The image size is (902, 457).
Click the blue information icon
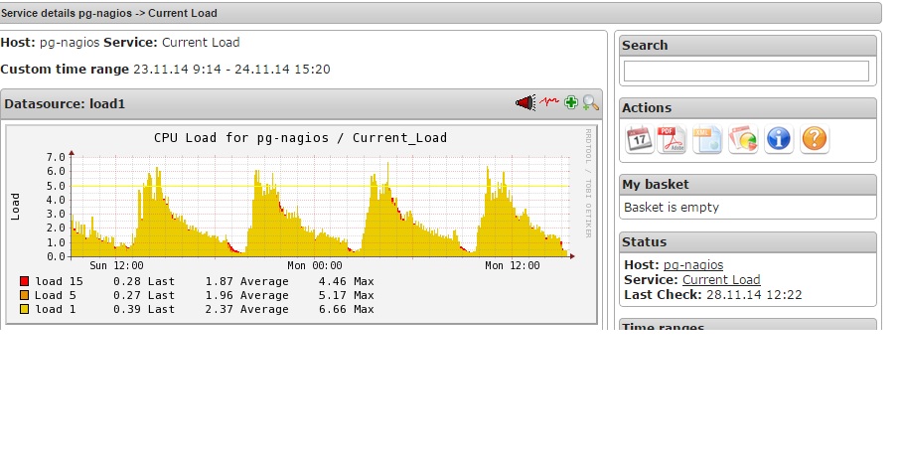779,139
